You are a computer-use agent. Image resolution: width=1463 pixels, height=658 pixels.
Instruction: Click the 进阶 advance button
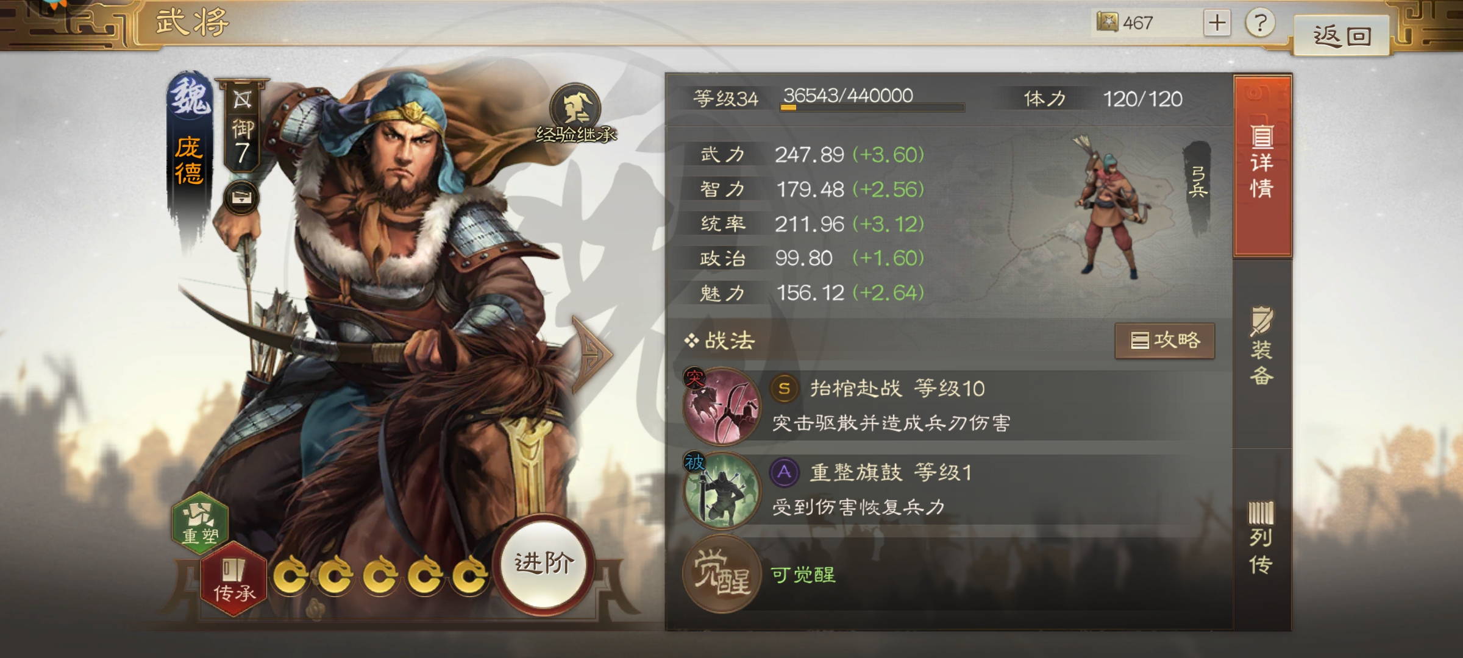(x=544, y=564)
